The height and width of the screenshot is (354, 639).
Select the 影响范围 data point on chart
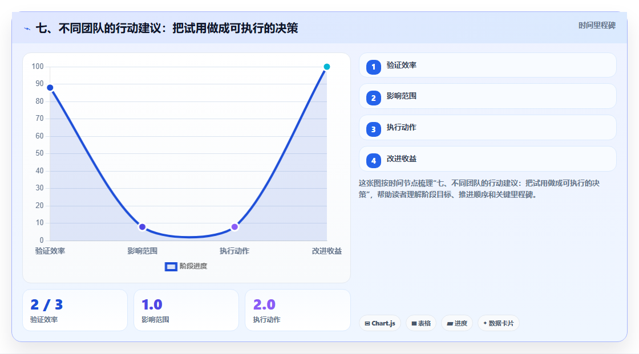pos(142,227)
